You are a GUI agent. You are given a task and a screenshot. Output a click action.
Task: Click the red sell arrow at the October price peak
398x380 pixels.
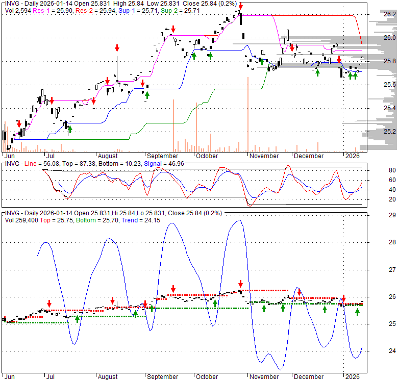coord(241,6)
